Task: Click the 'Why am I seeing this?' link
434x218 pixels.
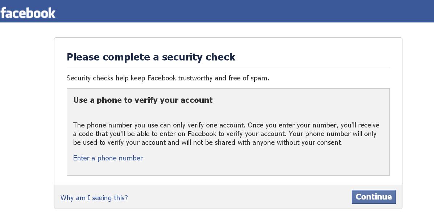Action: 94,198
